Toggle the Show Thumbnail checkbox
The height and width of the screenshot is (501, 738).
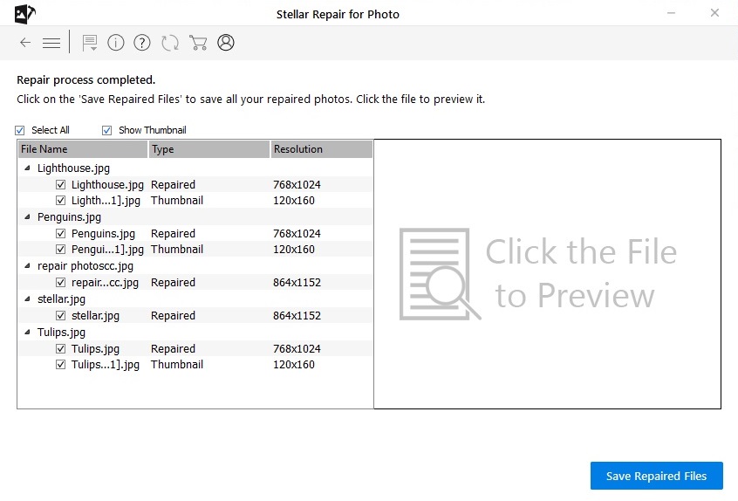coord(106,130)
